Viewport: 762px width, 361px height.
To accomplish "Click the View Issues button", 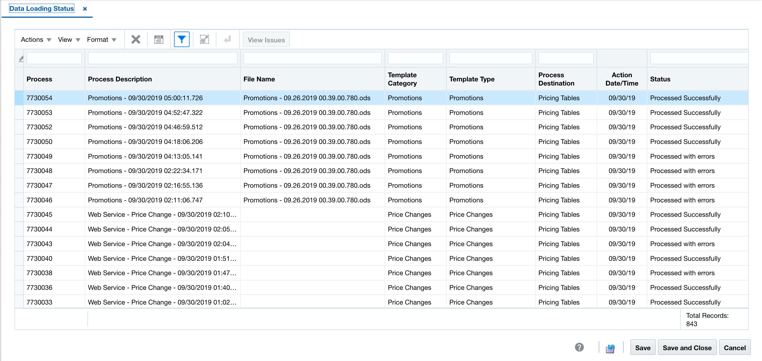I will pyautogui.click(x=266, y=39).
